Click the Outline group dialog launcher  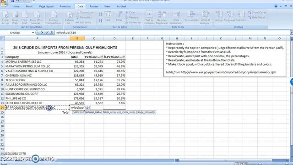266,27
